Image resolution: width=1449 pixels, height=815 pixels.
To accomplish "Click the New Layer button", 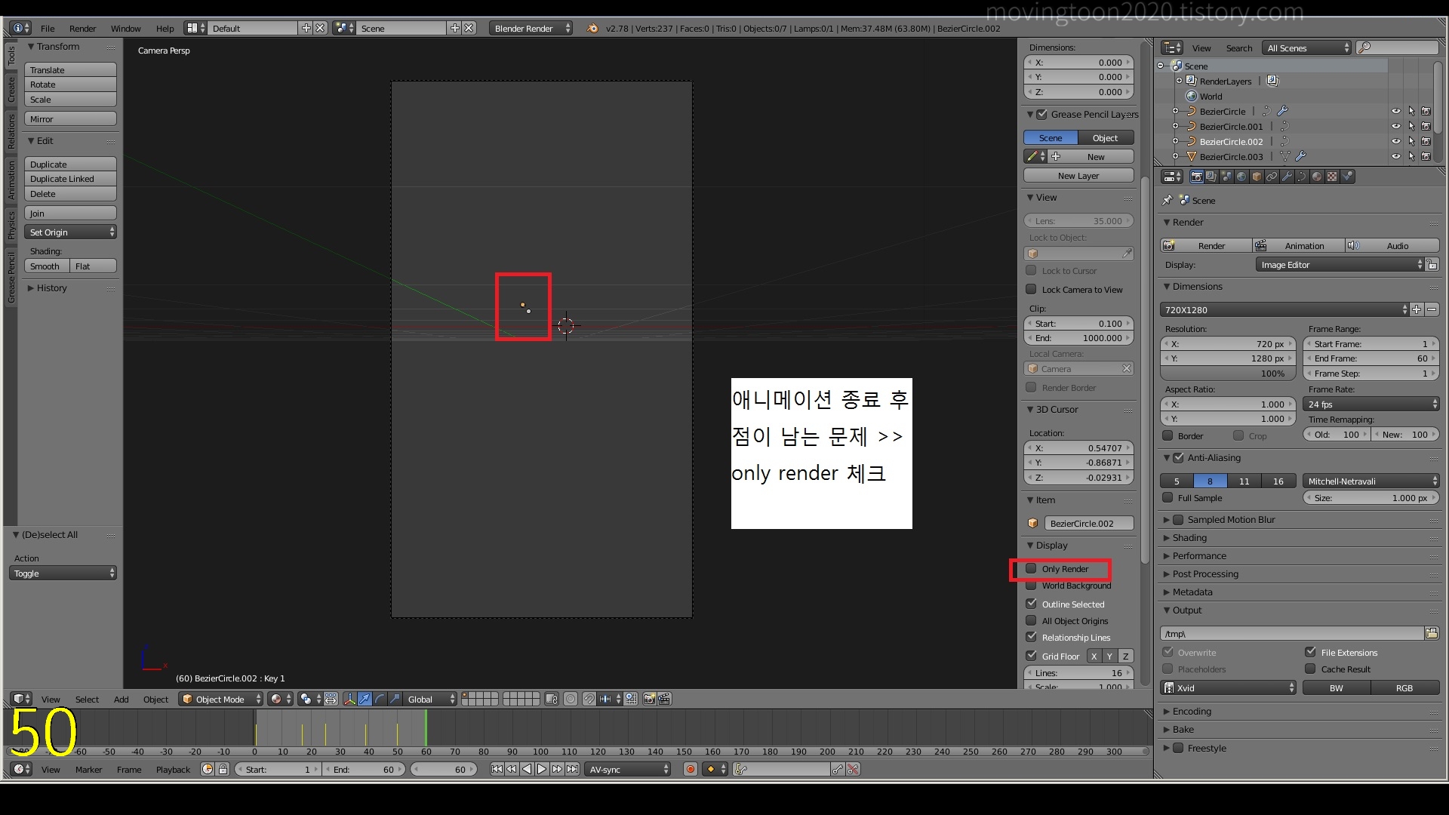I will [x=1078, y=176].
